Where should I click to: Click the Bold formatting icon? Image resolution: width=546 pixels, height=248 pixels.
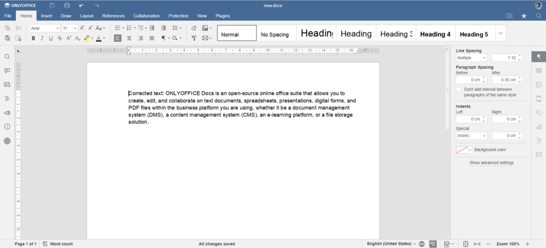click(34, 38)
